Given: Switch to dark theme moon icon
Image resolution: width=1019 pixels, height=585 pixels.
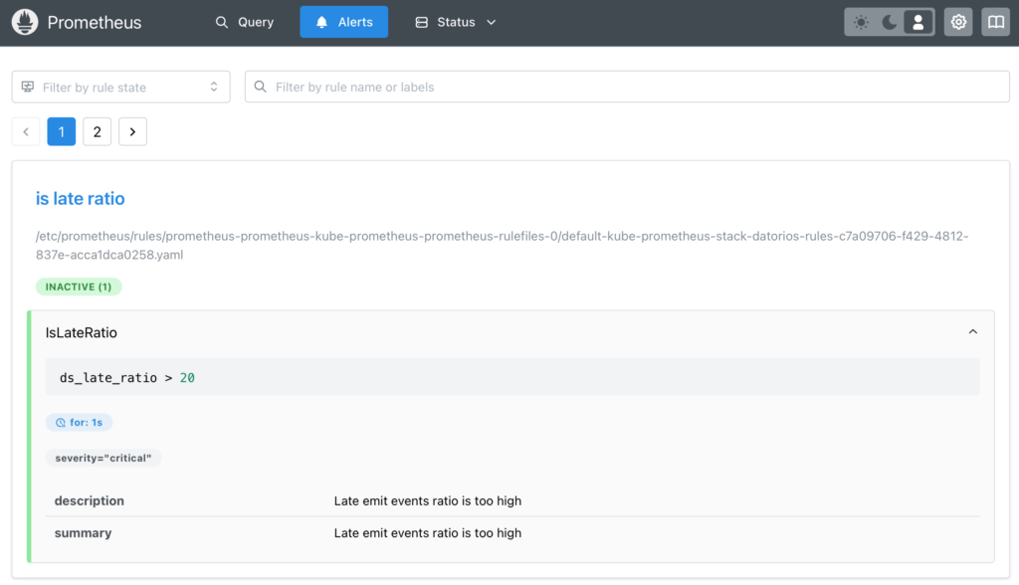Looking at the screenshot, I should pyautogui.click(x=890, y=22).
